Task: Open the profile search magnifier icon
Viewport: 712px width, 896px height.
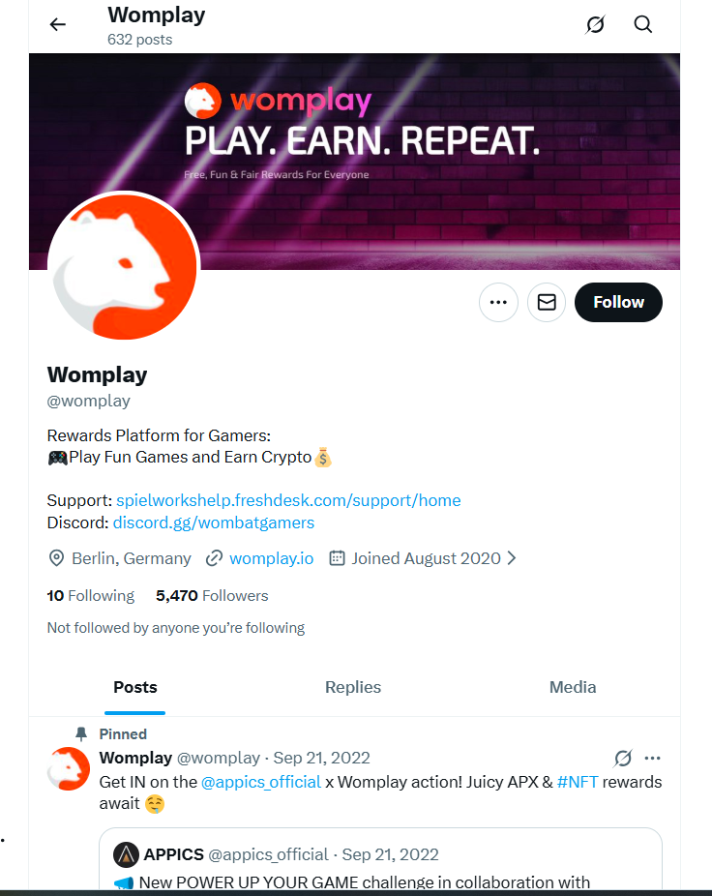Action: 643,25
